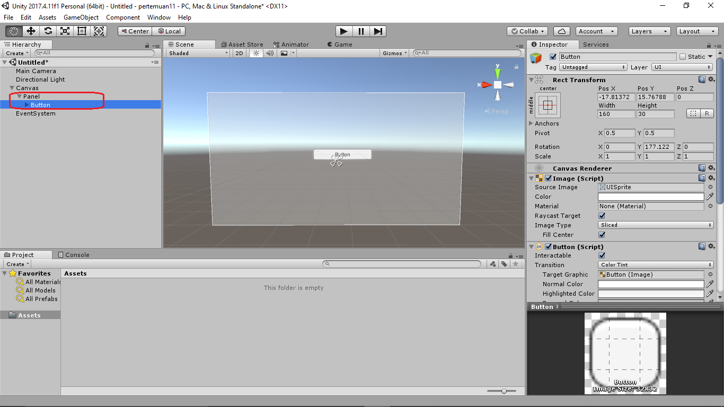The height and width of the screenshot is (407, 724).
Task: Open the Cloud services icon
Action: (x=561, y=31)
